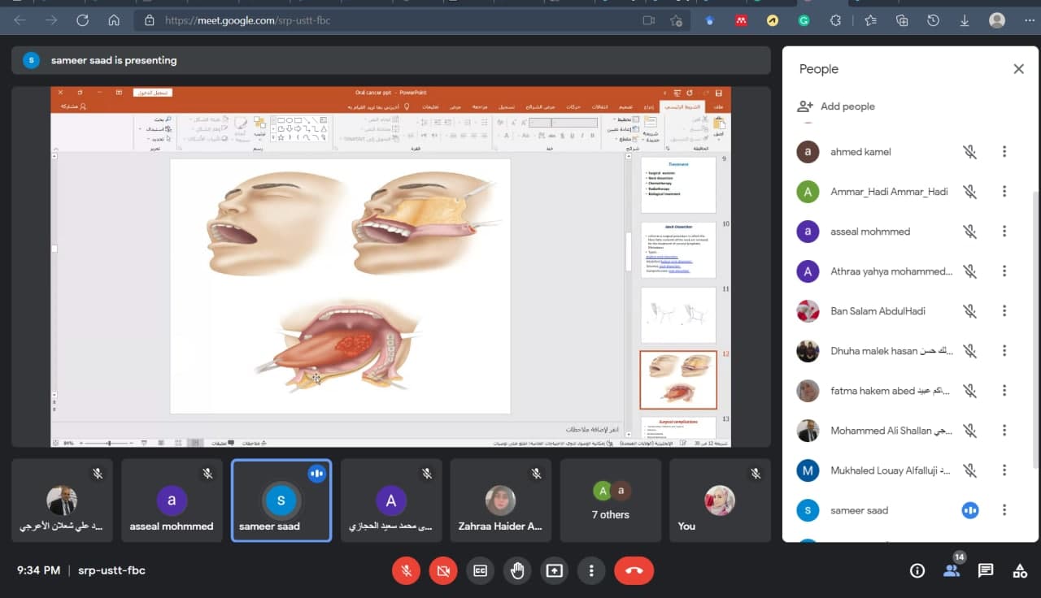Click the sameer saad video tile
Viewport: 1041px width, 598px height.
coord(281,500)
